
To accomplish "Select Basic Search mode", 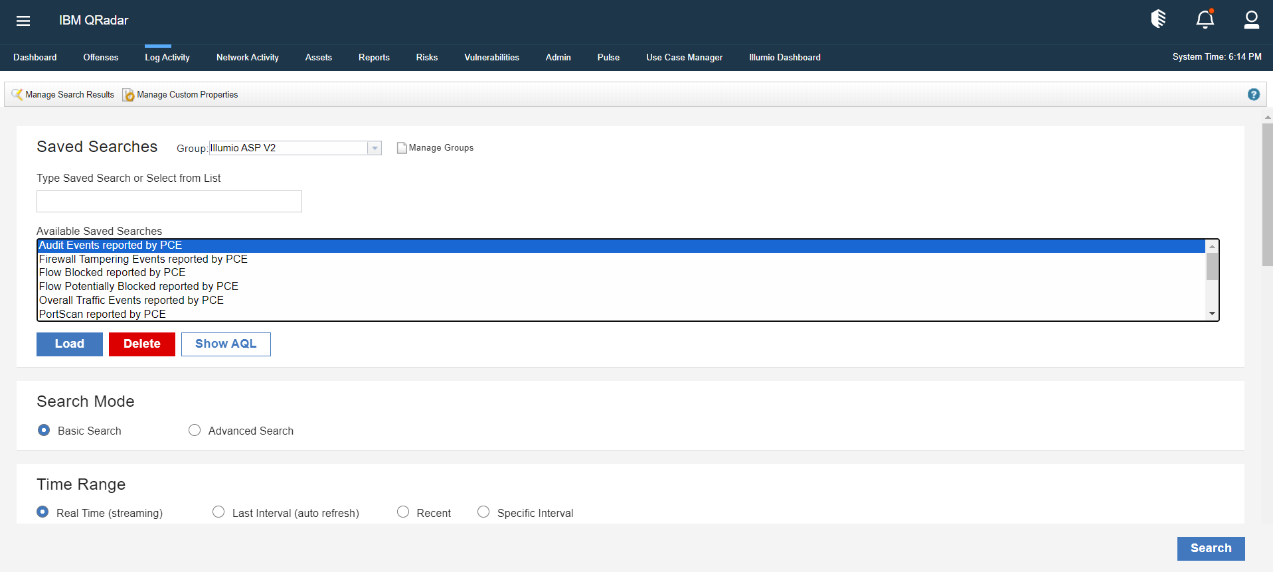I will coord(44,430).
